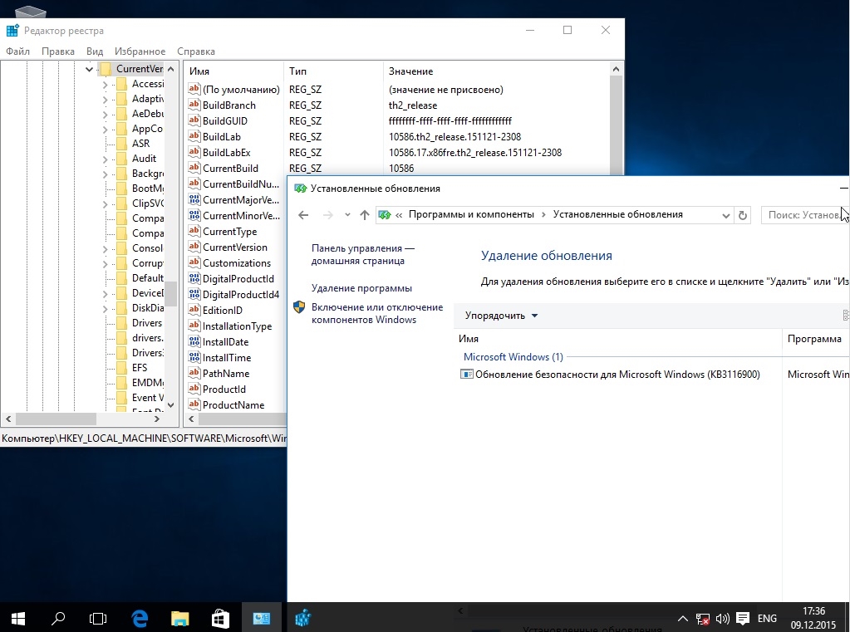This screenshot has height=632, width=850.
Task: Expand the ClipSVC registry key
Action: tap(106, 204)
